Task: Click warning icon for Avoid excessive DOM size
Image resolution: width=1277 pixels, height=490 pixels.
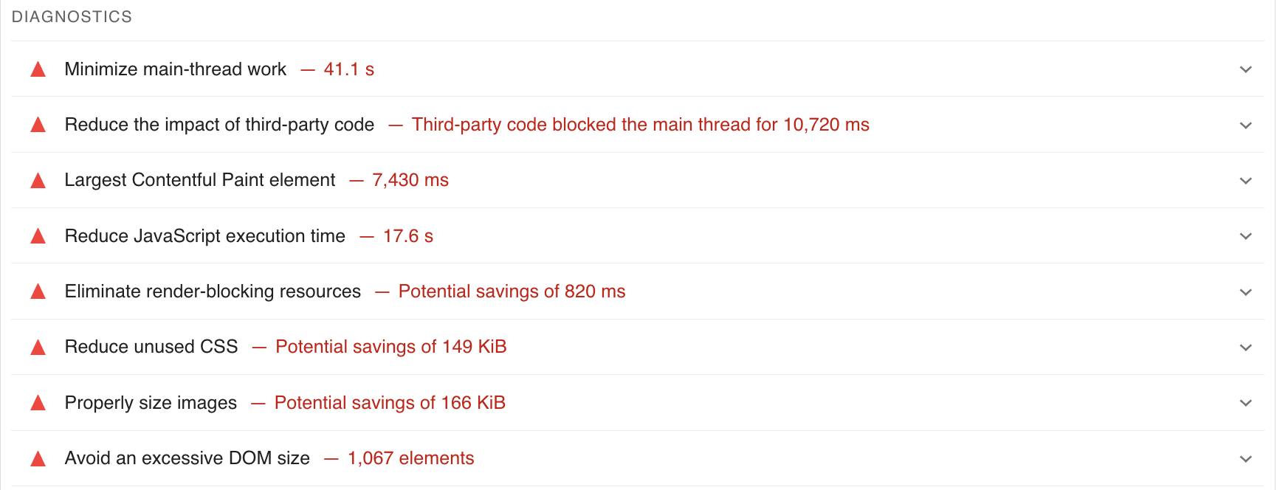Action: pyautogui.click(x=38, y=459)
